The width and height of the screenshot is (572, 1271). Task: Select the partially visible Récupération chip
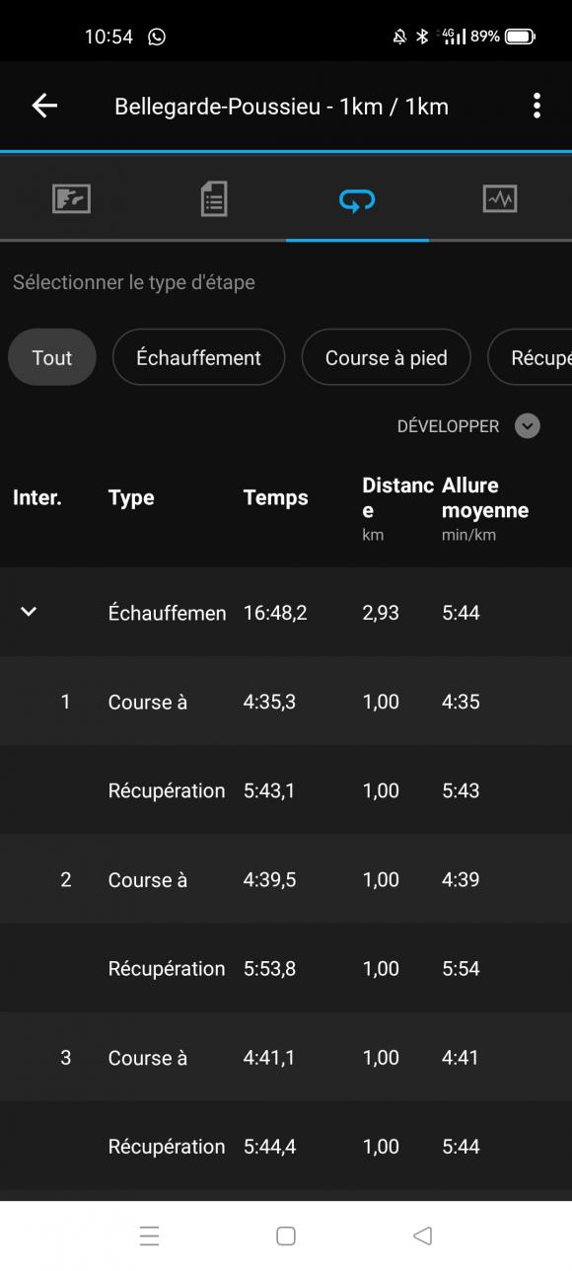coord(530,357)
